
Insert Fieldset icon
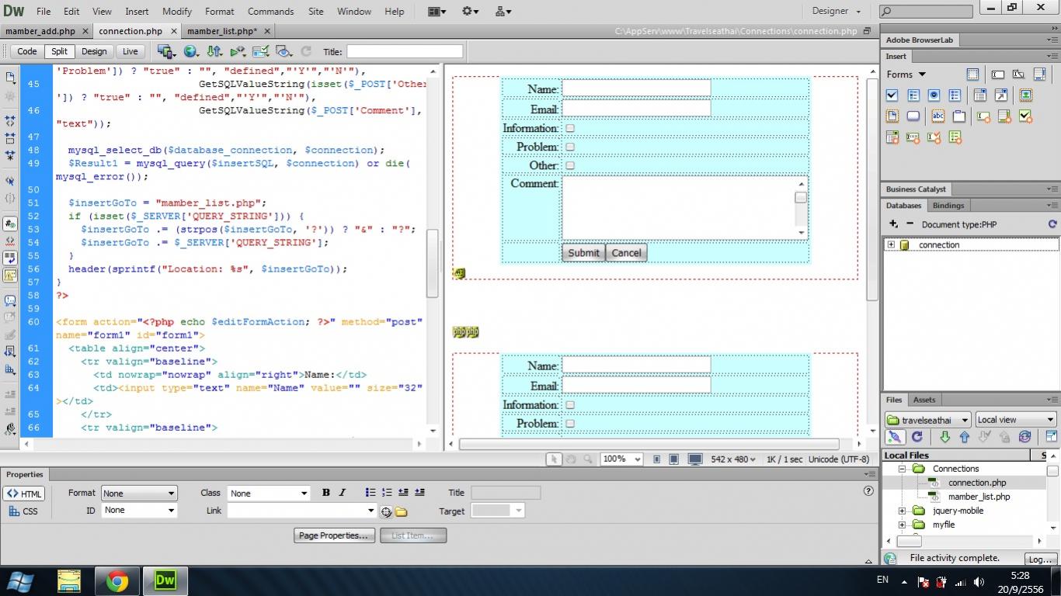coord(959,116)
